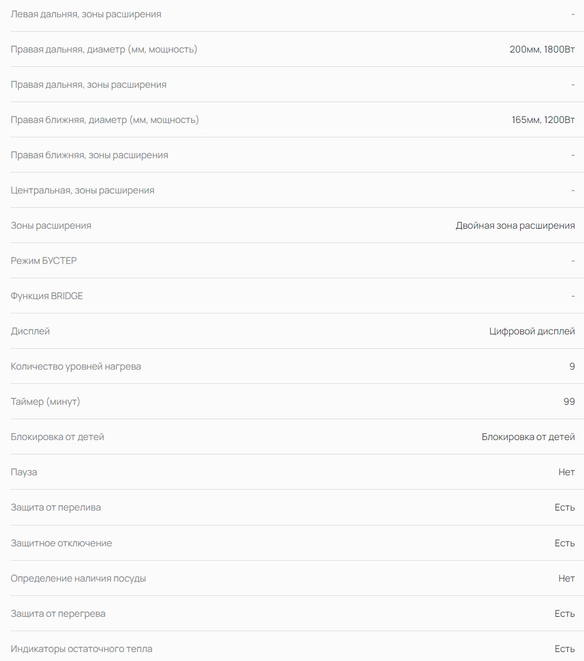Click the 'Левая дальняя, зоны расширения' row label
584x661 pixels.
tap(86, 14)
